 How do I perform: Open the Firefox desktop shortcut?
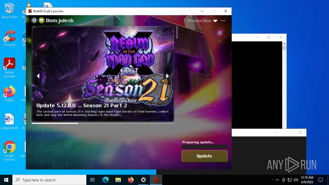pos(10,94)
